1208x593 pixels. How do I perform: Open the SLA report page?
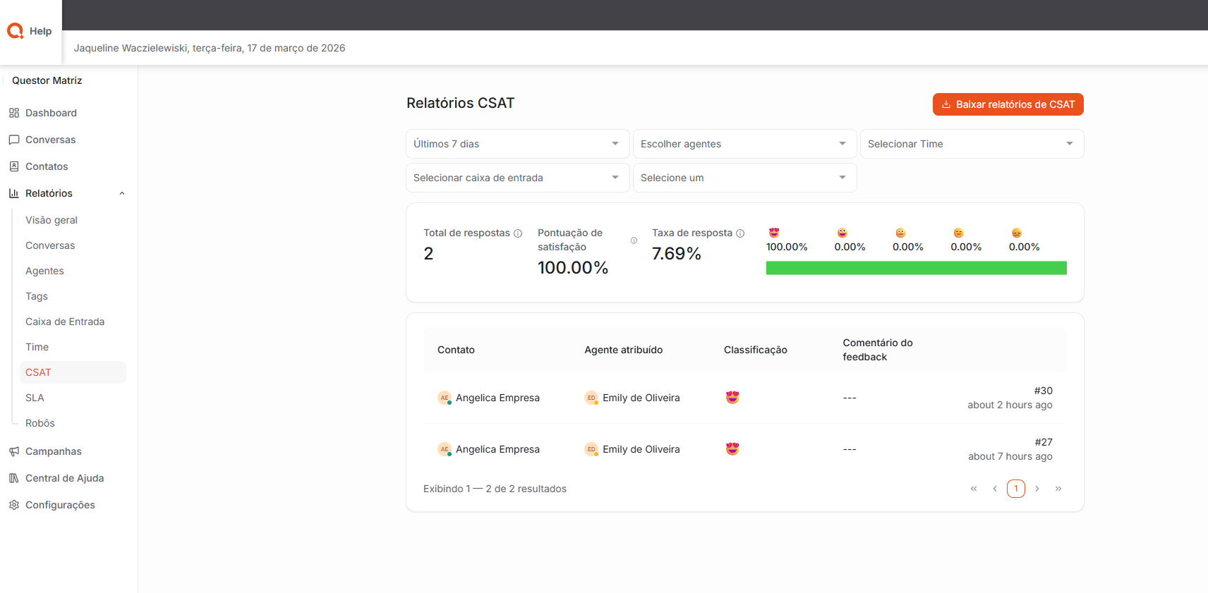(35, 398)
